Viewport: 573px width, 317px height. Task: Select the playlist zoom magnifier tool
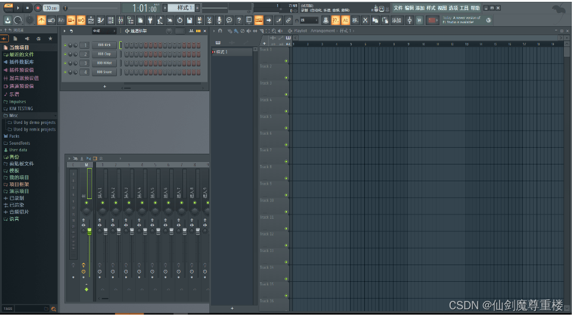click(274, 31)
